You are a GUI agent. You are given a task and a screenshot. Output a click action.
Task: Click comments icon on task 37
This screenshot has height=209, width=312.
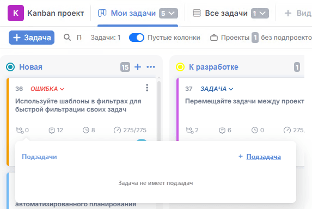222,131
